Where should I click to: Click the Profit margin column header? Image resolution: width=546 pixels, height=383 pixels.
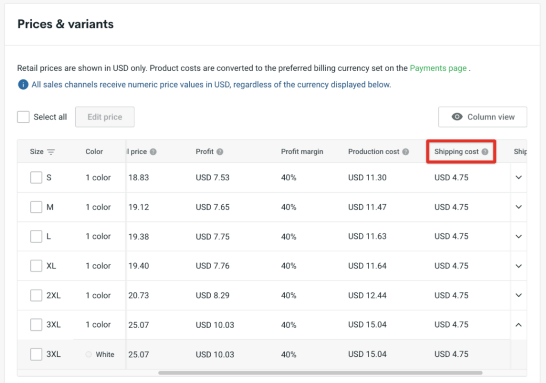tap(302, 151)
